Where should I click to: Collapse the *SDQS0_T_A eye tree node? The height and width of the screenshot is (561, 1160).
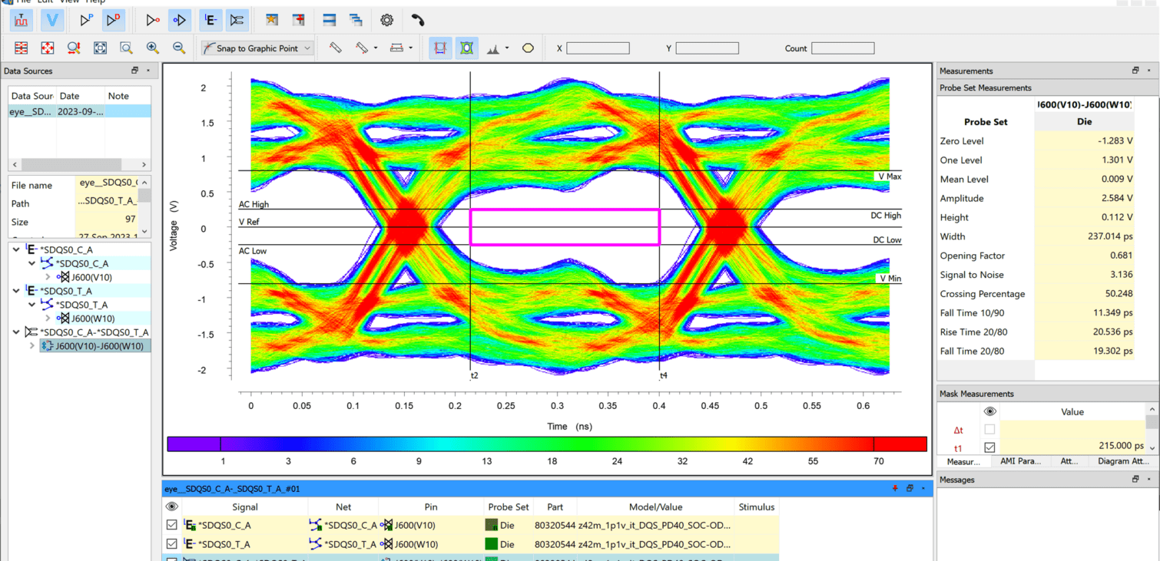(18, 291)
